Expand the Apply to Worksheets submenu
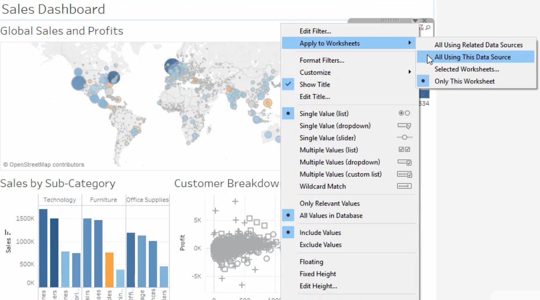The image size is (540, 300). click(x=349, y=43)
